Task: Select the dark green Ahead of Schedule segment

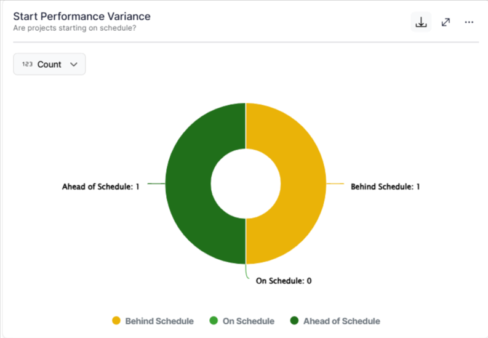Action: coord(188,183)
